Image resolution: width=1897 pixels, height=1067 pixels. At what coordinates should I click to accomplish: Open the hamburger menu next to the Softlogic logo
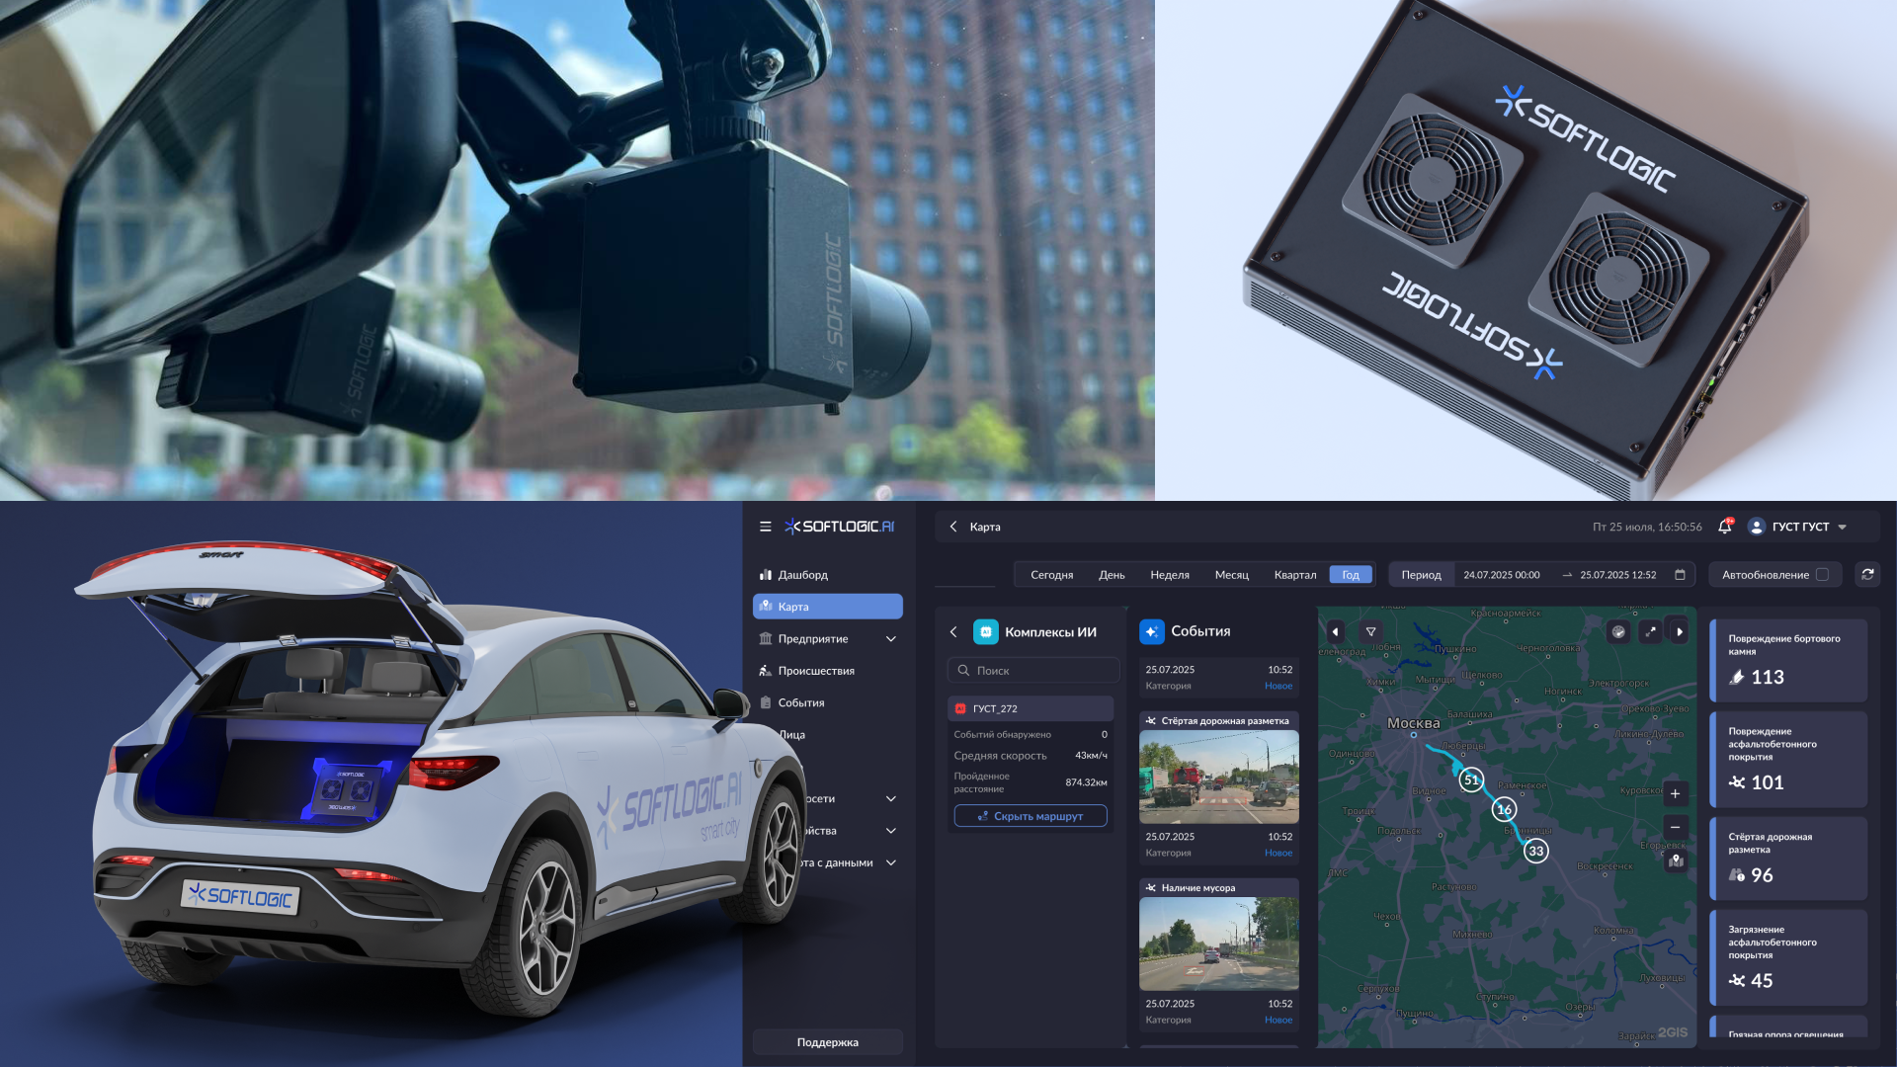point(765,527)
